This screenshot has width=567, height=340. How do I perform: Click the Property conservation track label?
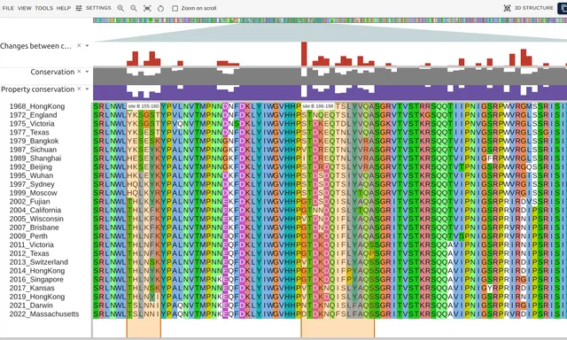pyautogui.click(x=37, y=89)
